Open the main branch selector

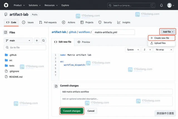click(x=18, y=40)
